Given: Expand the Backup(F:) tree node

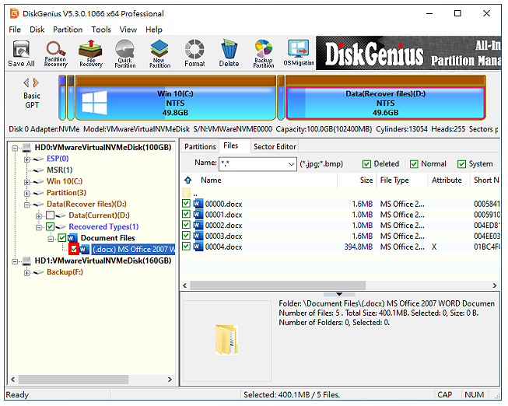Looking at the screenshot, I should click(27, 272).
